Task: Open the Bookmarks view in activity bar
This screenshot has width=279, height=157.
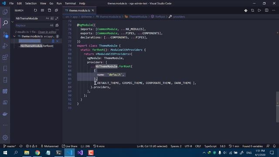Action: coord(5,68)
